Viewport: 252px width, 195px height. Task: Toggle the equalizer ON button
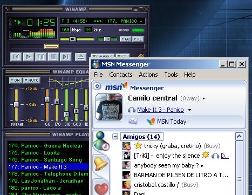coord(16,80)
